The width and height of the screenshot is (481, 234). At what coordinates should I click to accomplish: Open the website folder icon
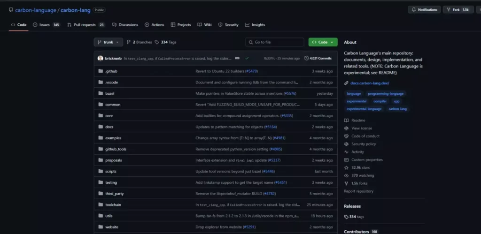click(101, 226)
